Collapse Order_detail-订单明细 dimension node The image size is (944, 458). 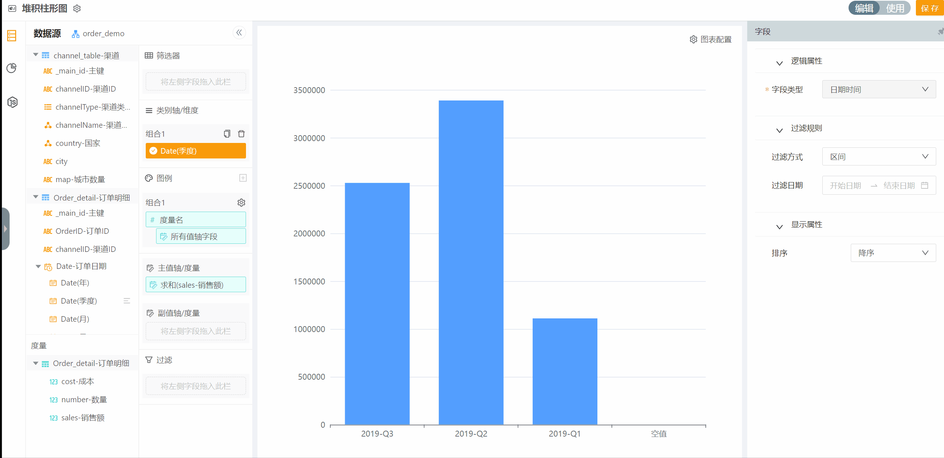click(x=36, y=197)
